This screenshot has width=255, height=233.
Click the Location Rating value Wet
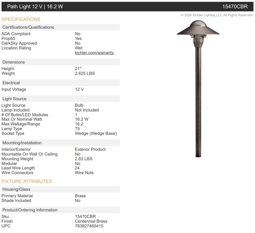78,48
